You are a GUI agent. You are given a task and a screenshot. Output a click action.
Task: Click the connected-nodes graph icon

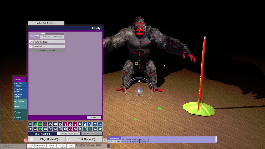50,129
